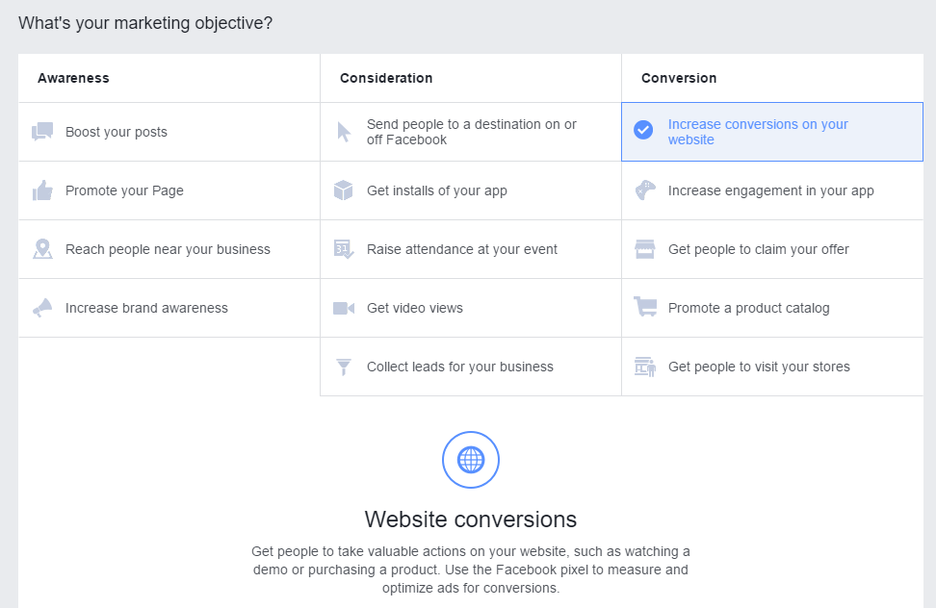Click the blue checkmark on website conversions
This screenshot has width=936, height=608.
coord(643,130)
